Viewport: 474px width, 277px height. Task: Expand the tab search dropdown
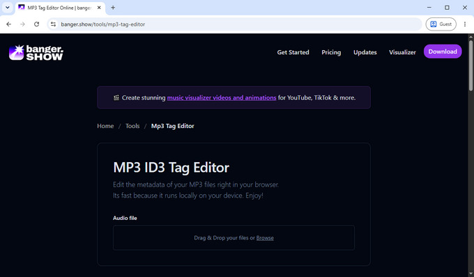coord(8,8)
